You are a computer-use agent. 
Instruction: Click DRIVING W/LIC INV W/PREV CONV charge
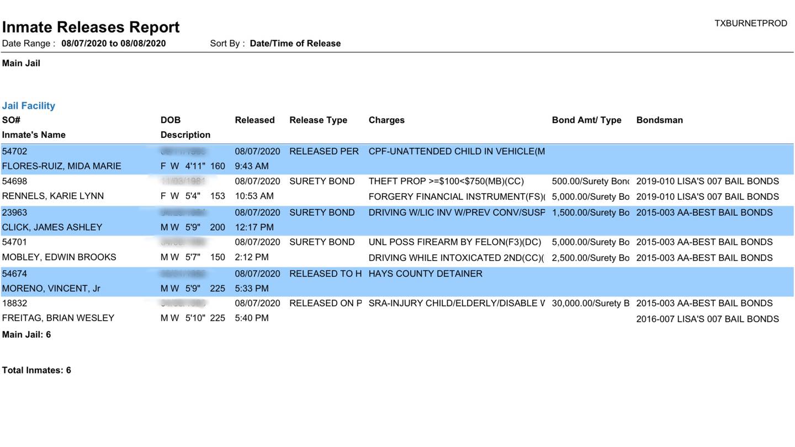point(457,213)
